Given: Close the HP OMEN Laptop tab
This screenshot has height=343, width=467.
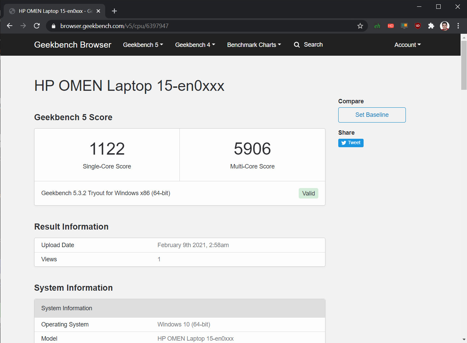Looking at the screenshot, I should click(98, 11).
